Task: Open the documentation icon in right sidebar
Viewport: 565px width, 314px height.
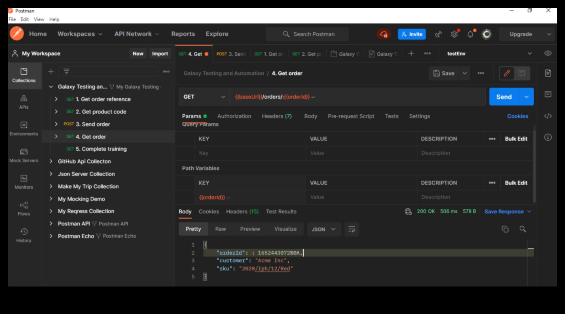Action: coord(548,73)
